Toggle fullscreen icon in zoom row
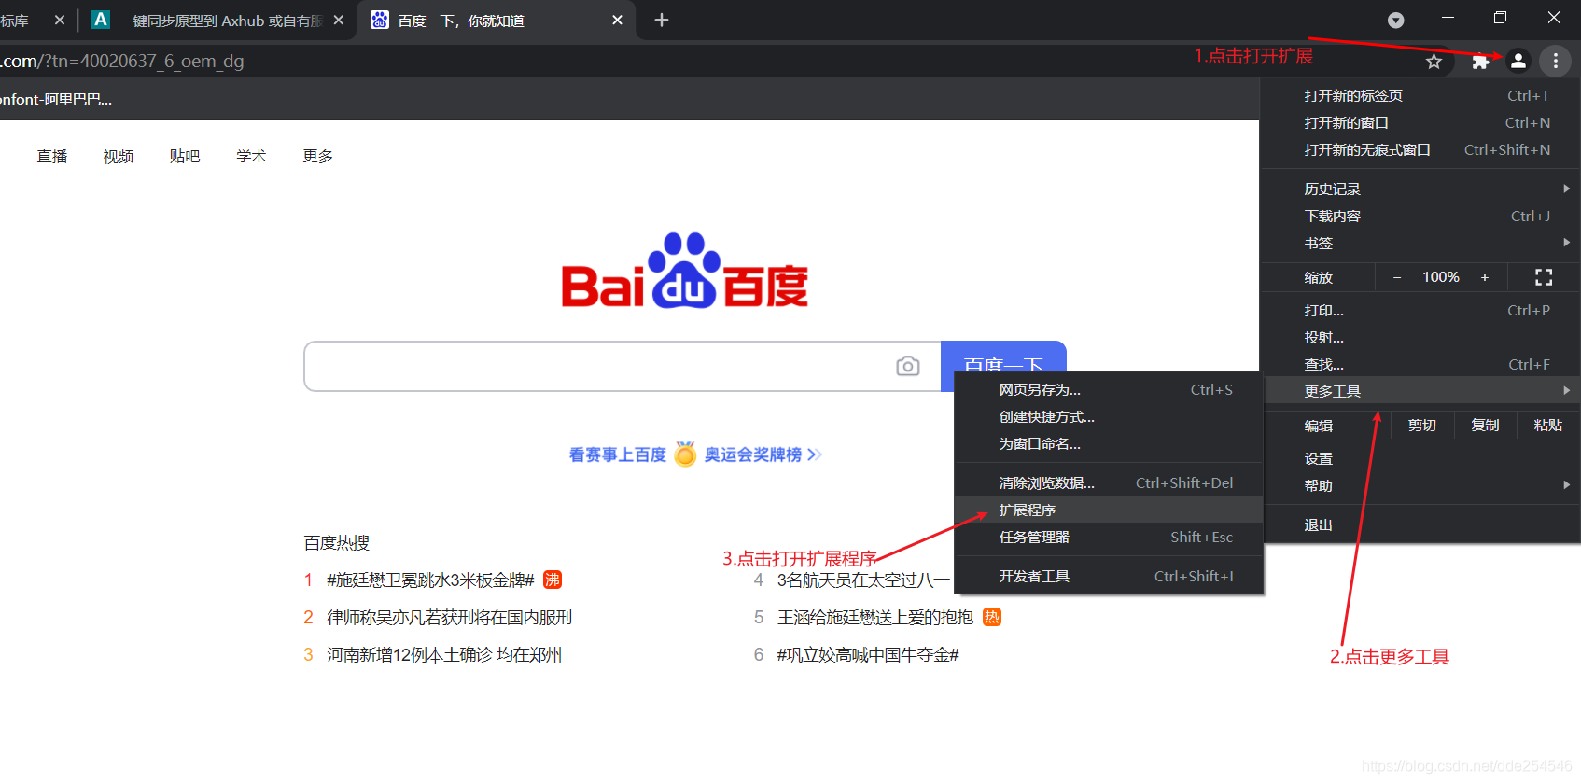Image resolution: width=1581 pixels, height=783 pixels. 1544,277
